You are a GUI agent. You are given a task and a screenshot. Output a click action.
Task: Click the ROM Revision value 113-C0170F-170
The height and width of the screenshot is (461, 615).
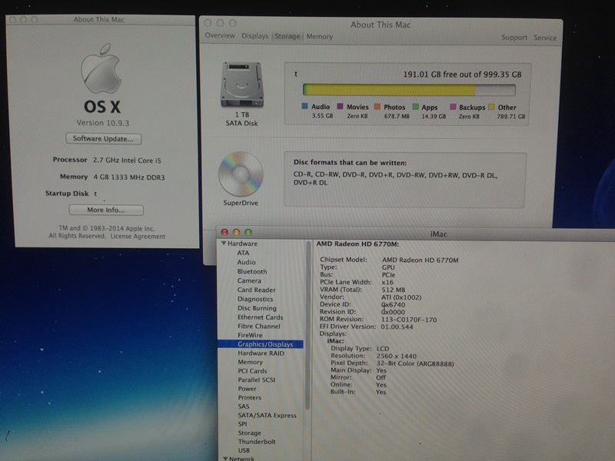[x=409, y=320]
